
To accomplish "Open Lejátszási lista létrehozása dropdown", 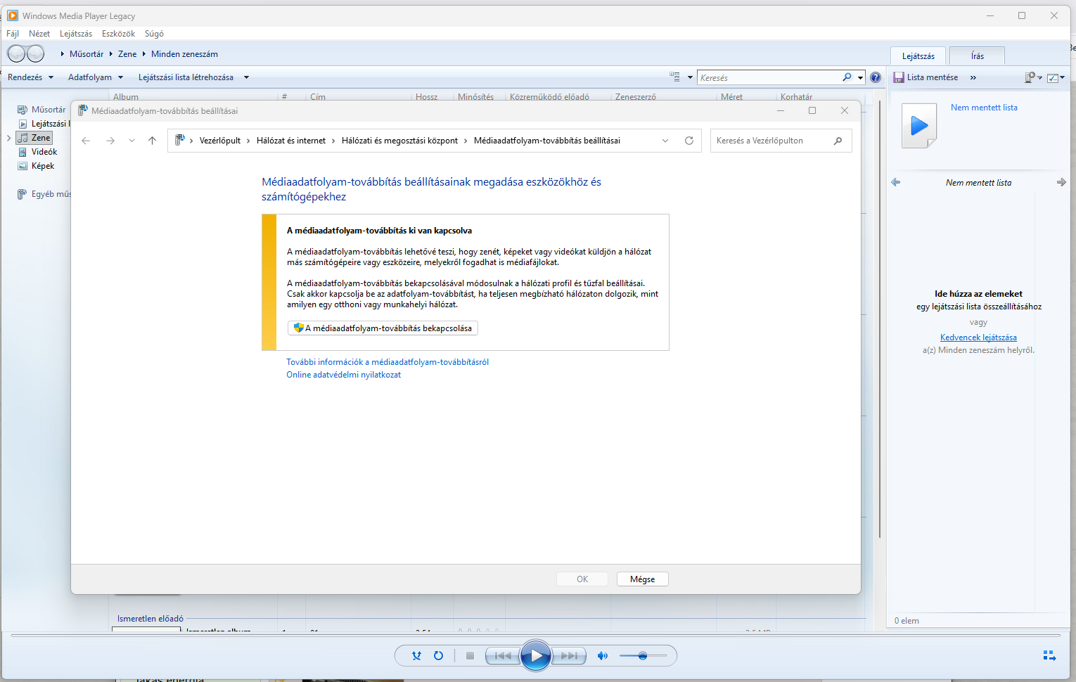I will (193, 77).
